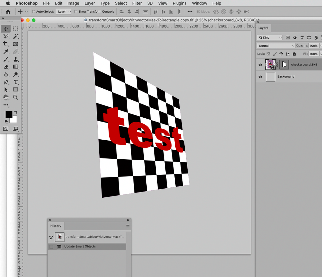Click the Home button in options bar
The height and width of the screenshot is (277, 322).
click(x=8, y=12)
